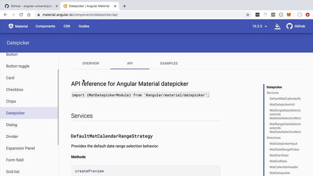Jump to MatStartDate in contents

pyautogui.click(x=279, y=155)
